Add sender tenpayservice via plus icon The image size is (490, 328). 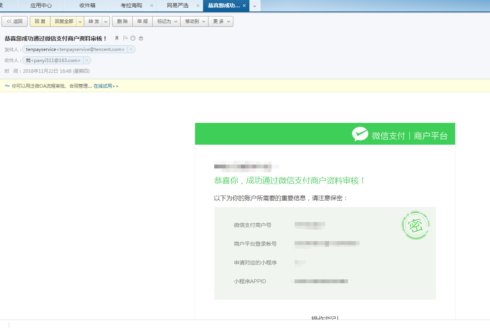click(x=131, y=49)
